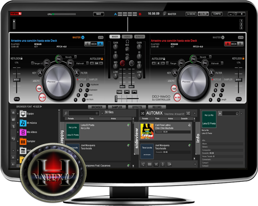Play the Air Horn sample
Image resolution: width=258 pixels, height=206 pixels.
point(84,99)
